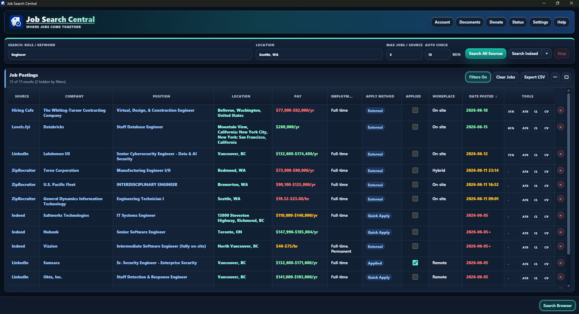Generate CL for Nubank row
579x314 pixels.
[536, 233]
